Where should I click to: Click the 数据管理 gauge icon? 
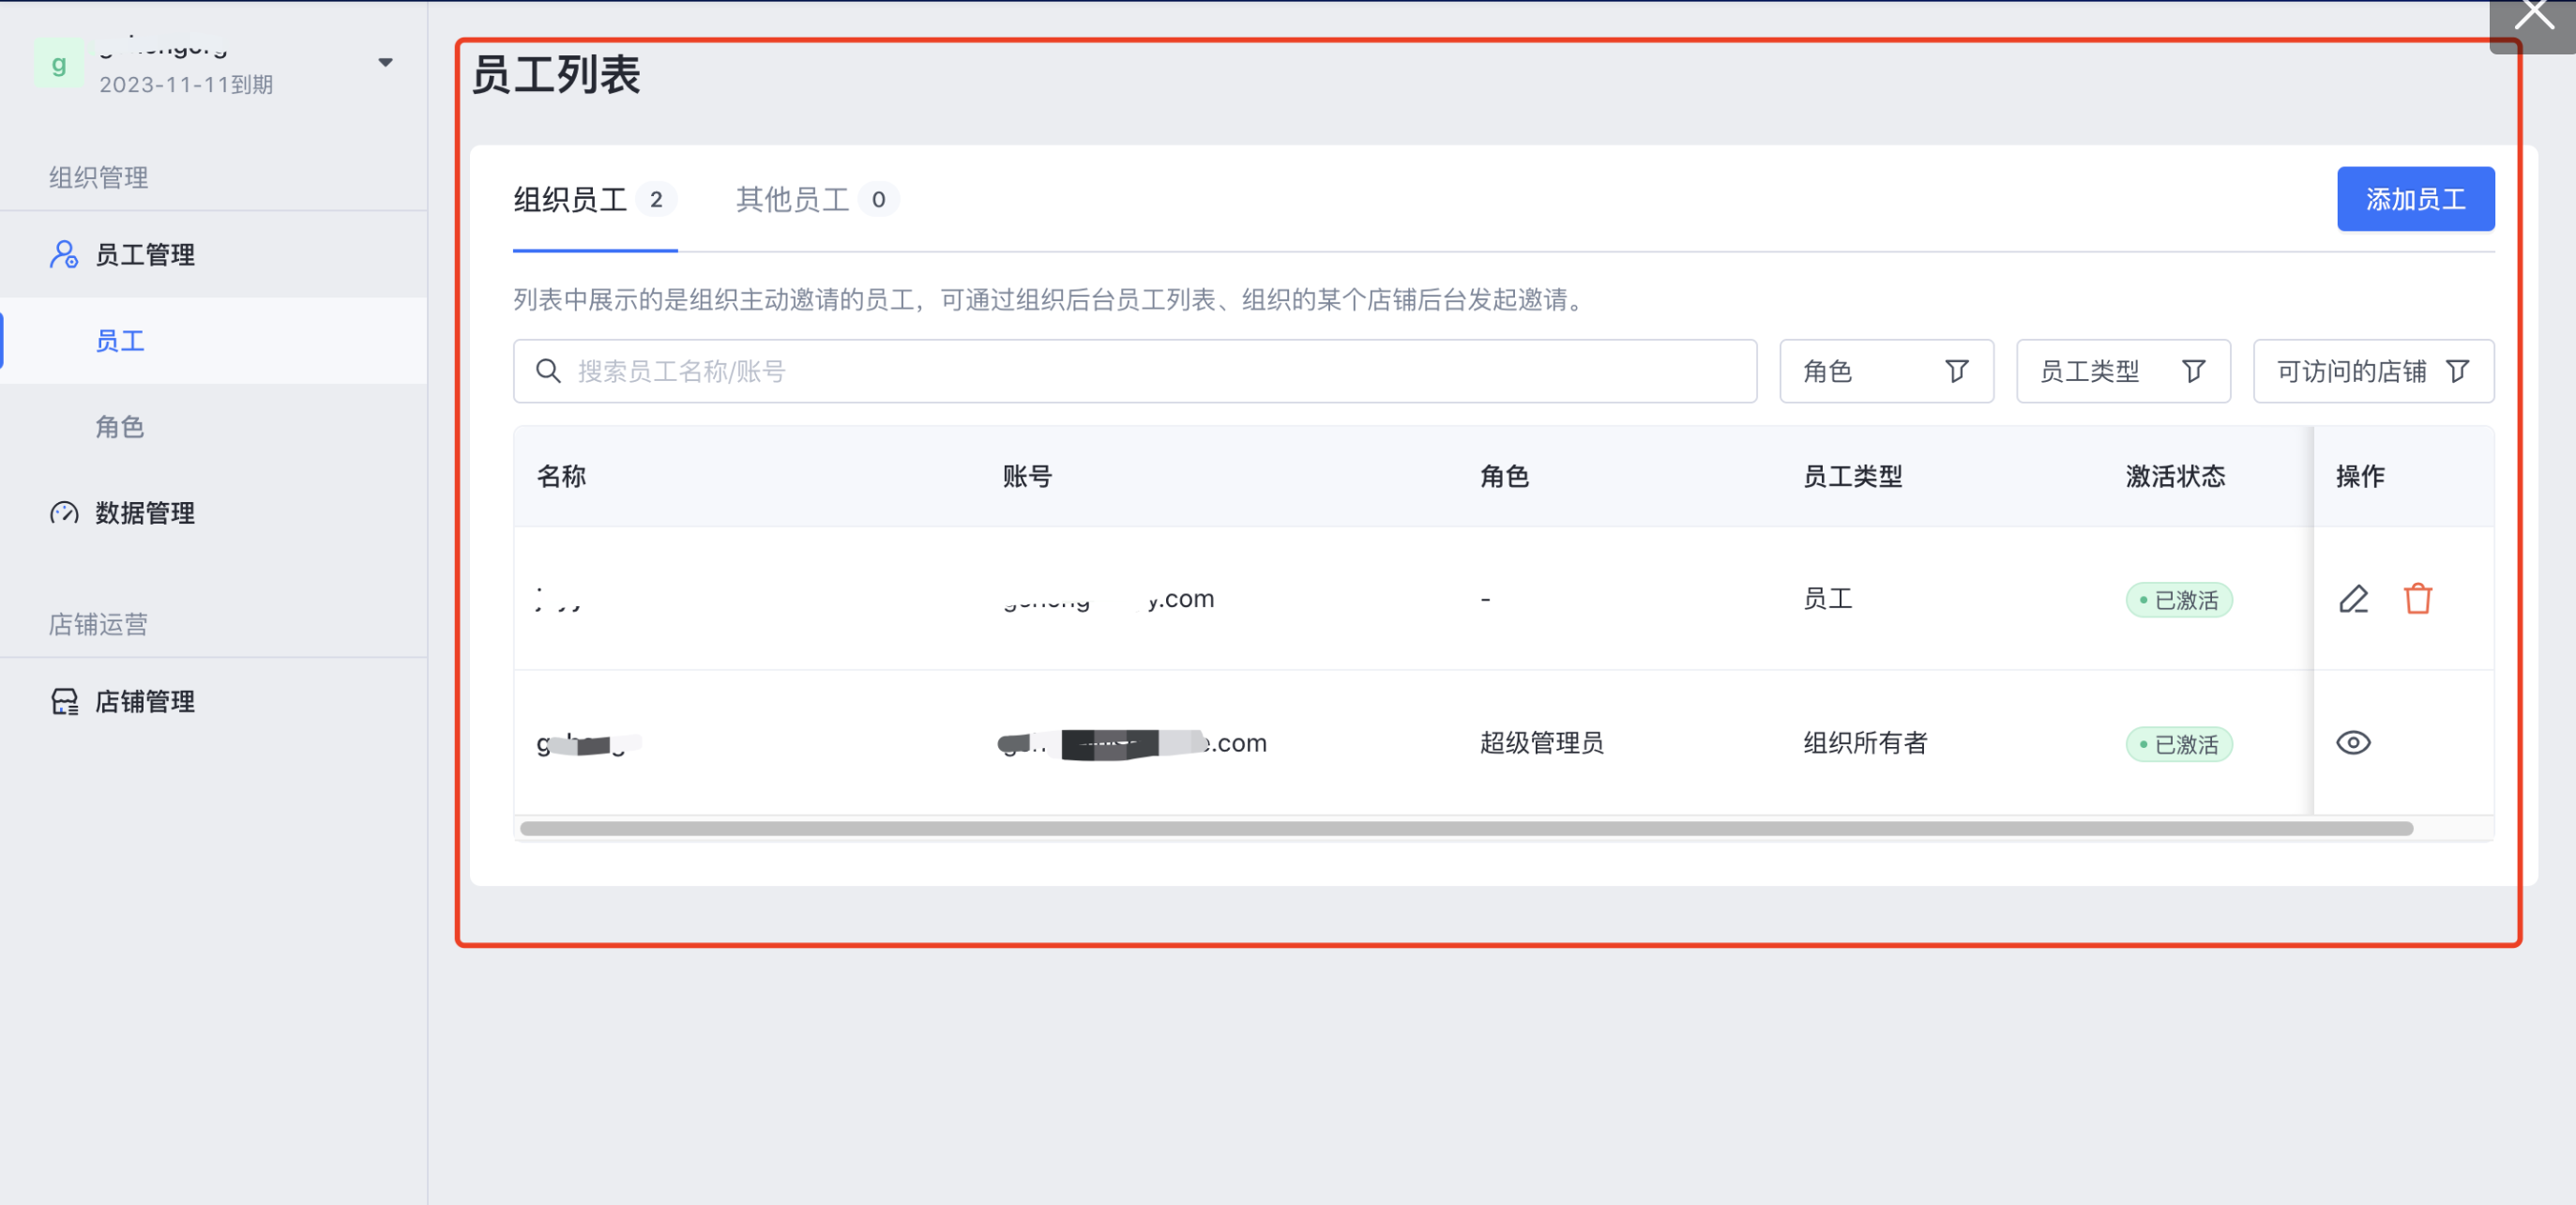(x=64, y=513)
